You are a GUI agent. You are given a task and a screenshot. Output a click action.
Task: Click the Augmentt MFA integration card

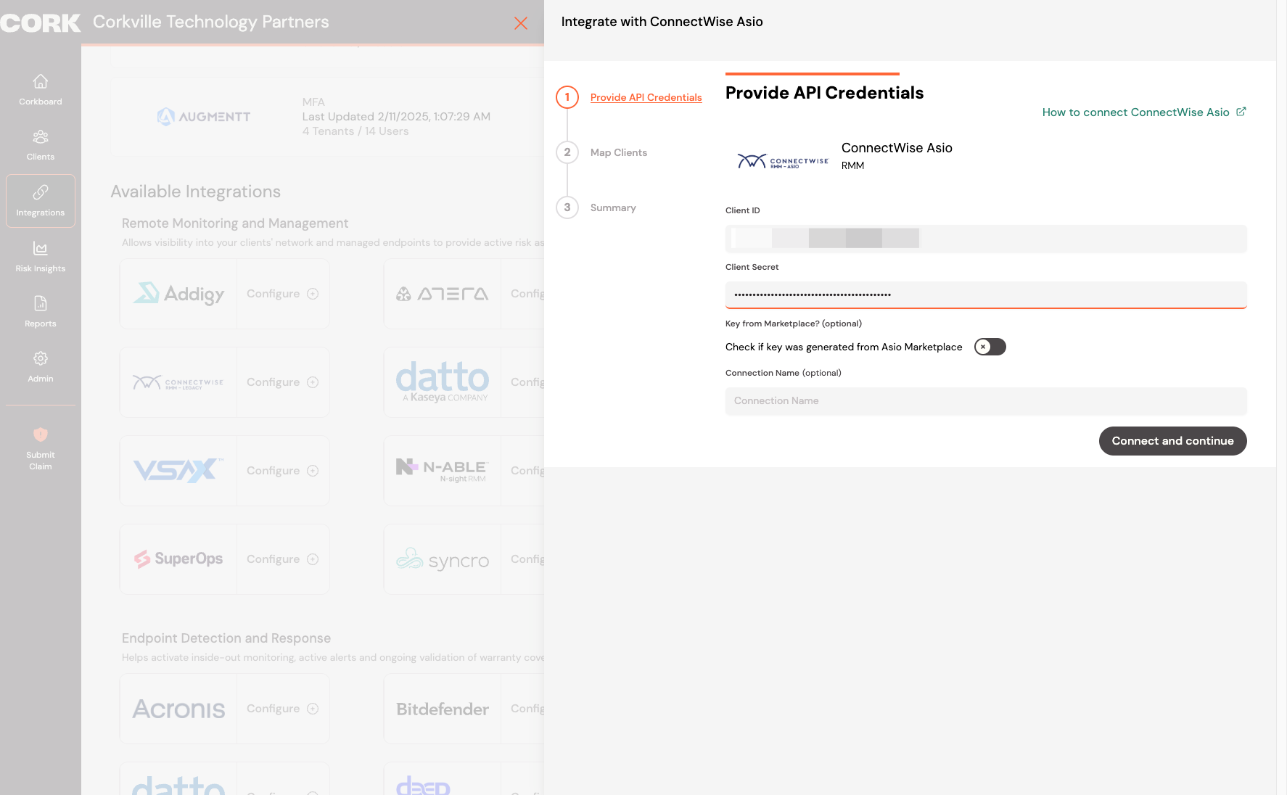pos(328,117)
